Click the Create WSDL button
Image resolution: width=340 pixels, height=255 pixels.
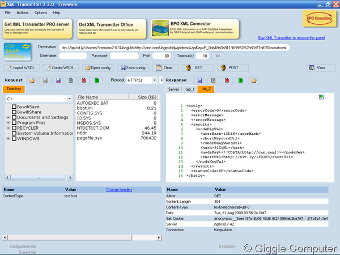click(x=61, y=68)
